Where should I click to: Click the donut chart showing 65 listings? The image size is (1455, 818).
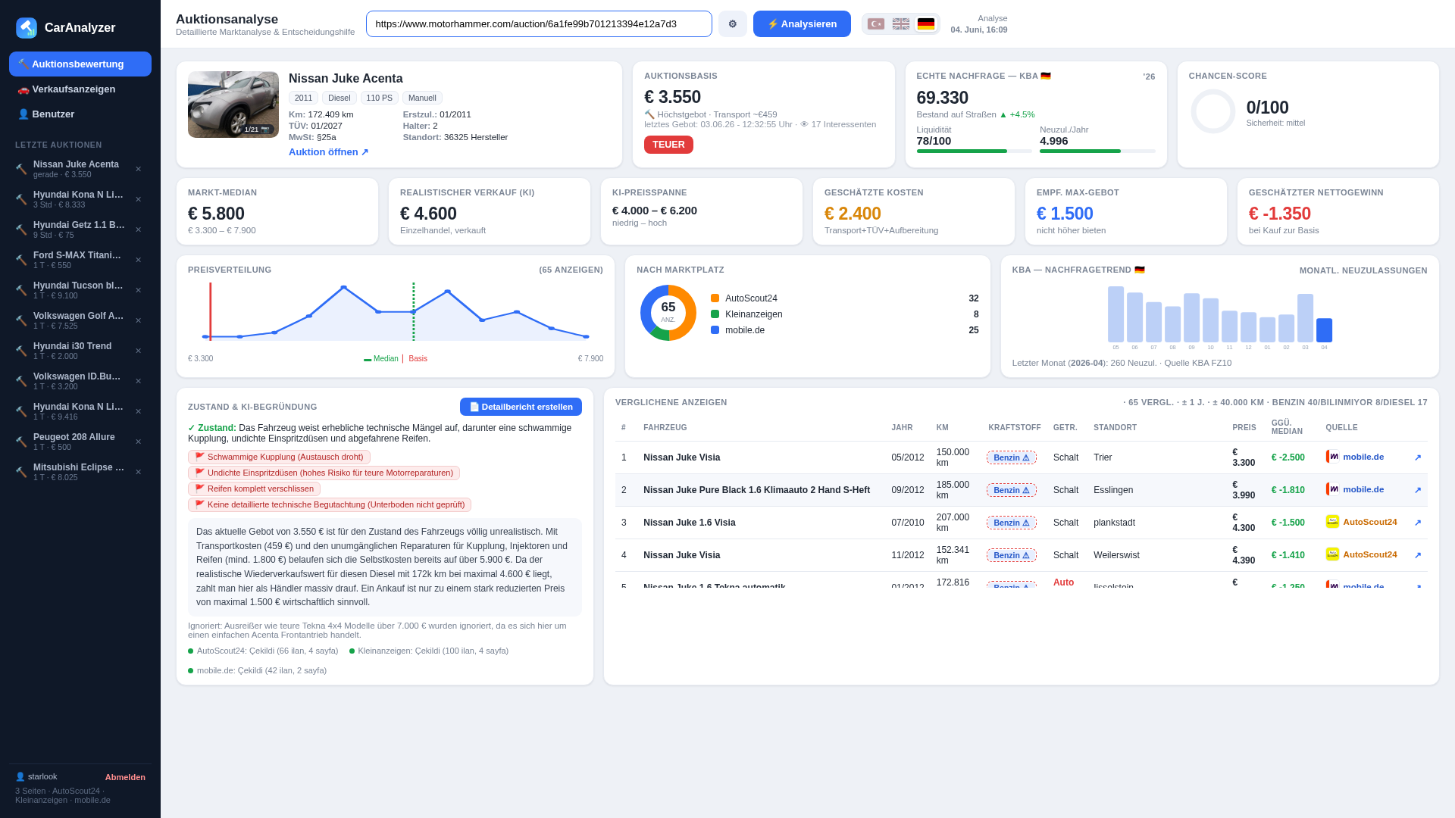pos(668,313)
